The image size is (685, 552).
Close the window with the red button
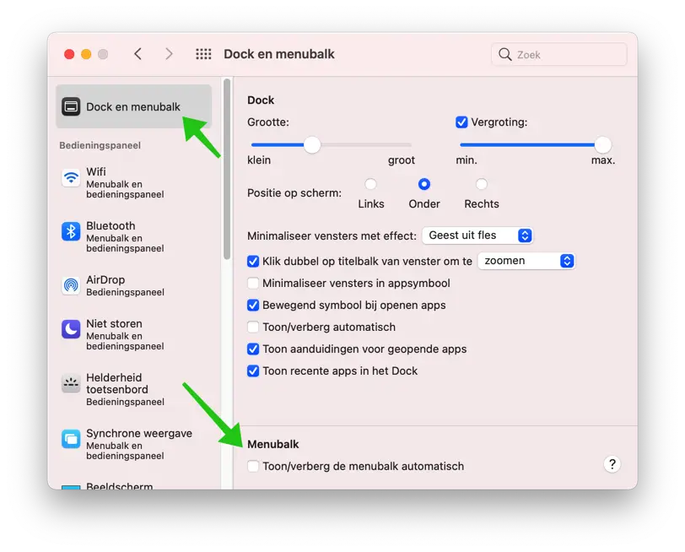click(69, 54)
